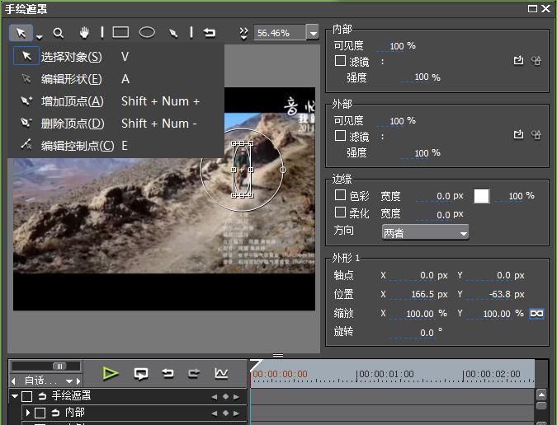Viewport: 557px width, 425px height.
Task: Select the magnifier zoom tool
Action: point(59,33)
